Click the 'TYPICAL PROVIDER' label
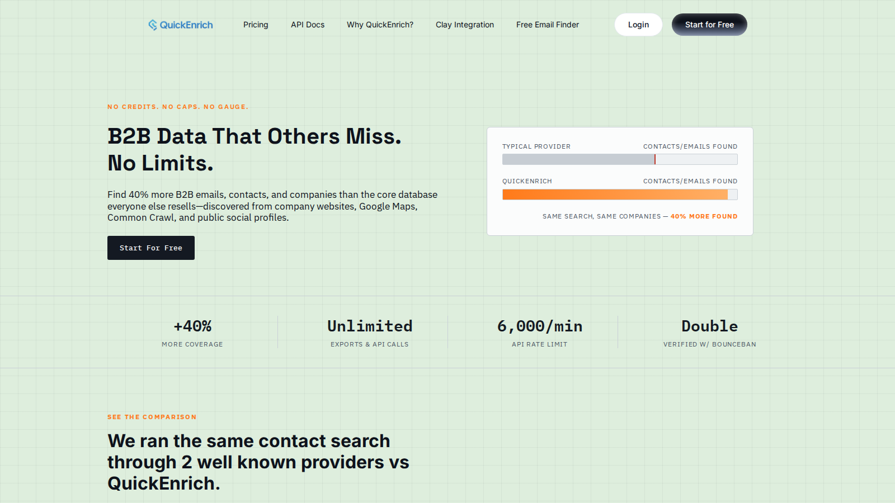 (x=536, y=146)
